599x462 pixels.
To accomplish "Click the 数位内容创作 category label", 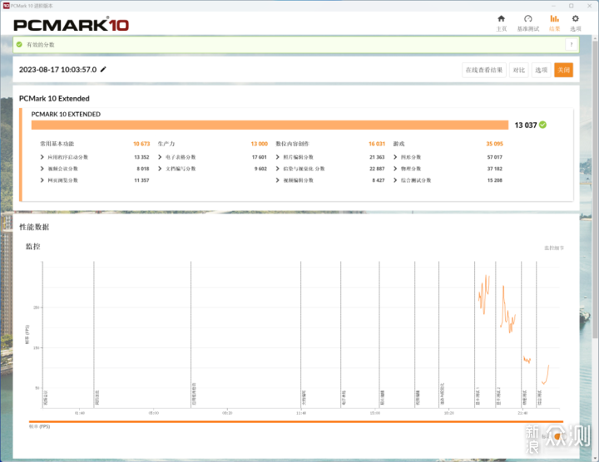I will coord(292,144).
